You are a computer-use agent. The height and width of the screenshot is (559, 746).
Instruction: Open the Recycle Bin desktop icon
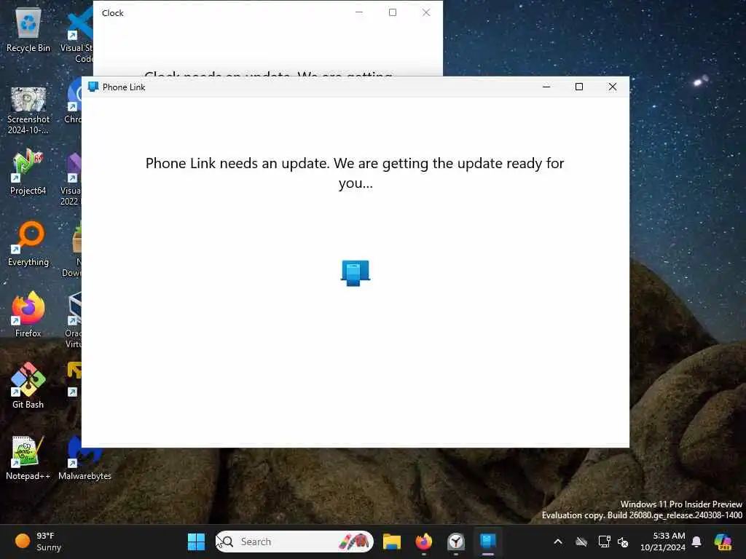[28, 29]
